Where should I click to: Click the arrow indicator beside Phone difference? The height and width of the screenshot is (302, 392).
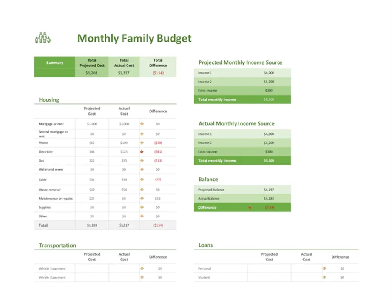point(141,143)
